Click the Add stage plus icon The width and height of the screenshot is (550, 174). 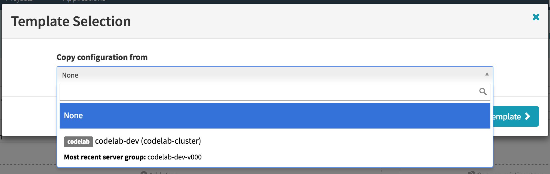[144, 173]
